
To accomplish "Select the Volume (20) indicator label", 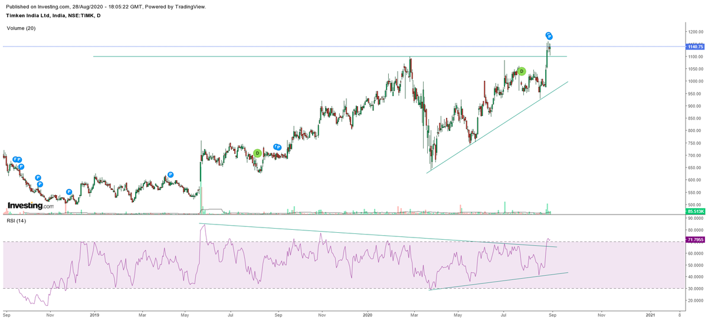I will click(21, 28).
